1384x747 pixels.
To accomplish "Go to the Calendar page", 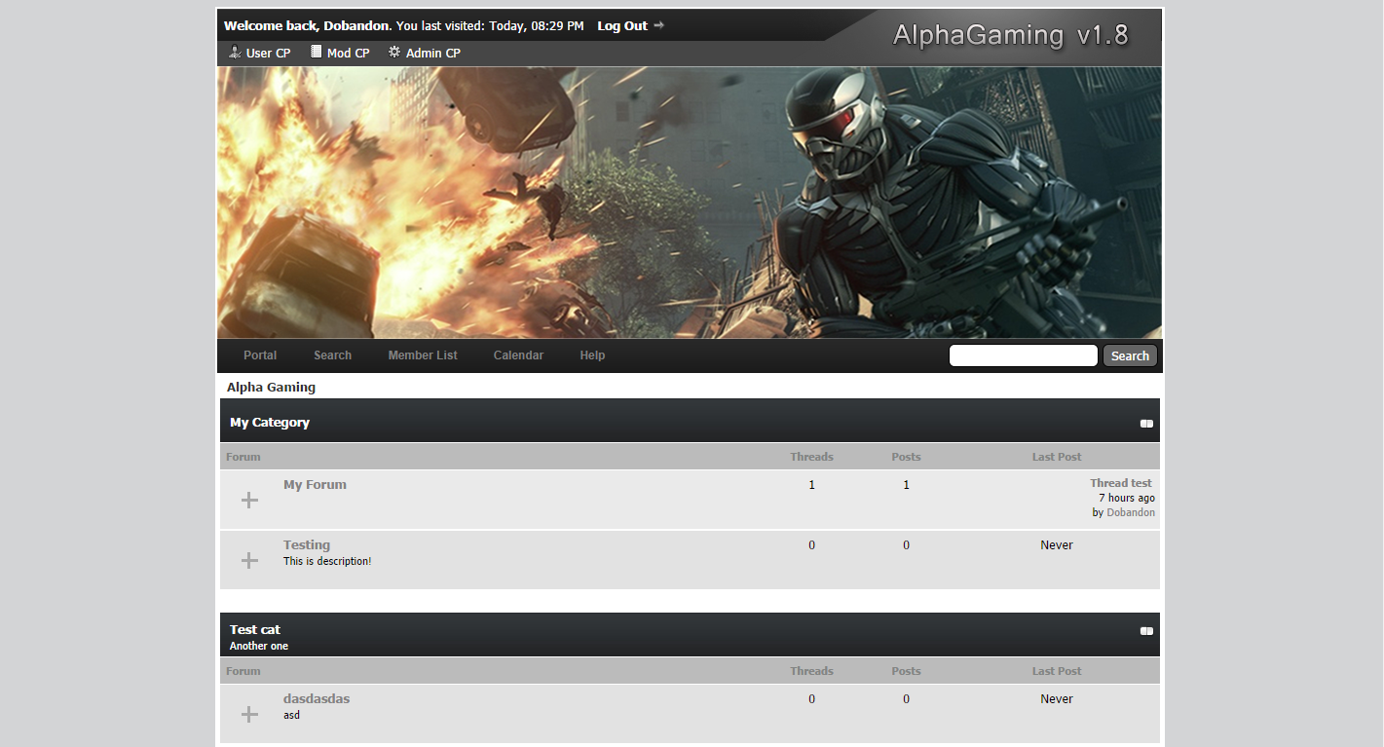I will tap(518, 355).
